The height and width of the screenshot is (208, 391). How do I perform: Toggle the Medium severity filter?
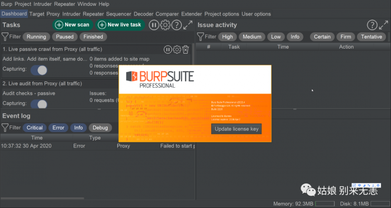pyautogui.click(x=252, y=37)
